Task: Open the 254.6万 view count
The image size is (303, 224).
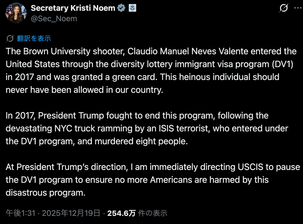Action: (121, 213)
